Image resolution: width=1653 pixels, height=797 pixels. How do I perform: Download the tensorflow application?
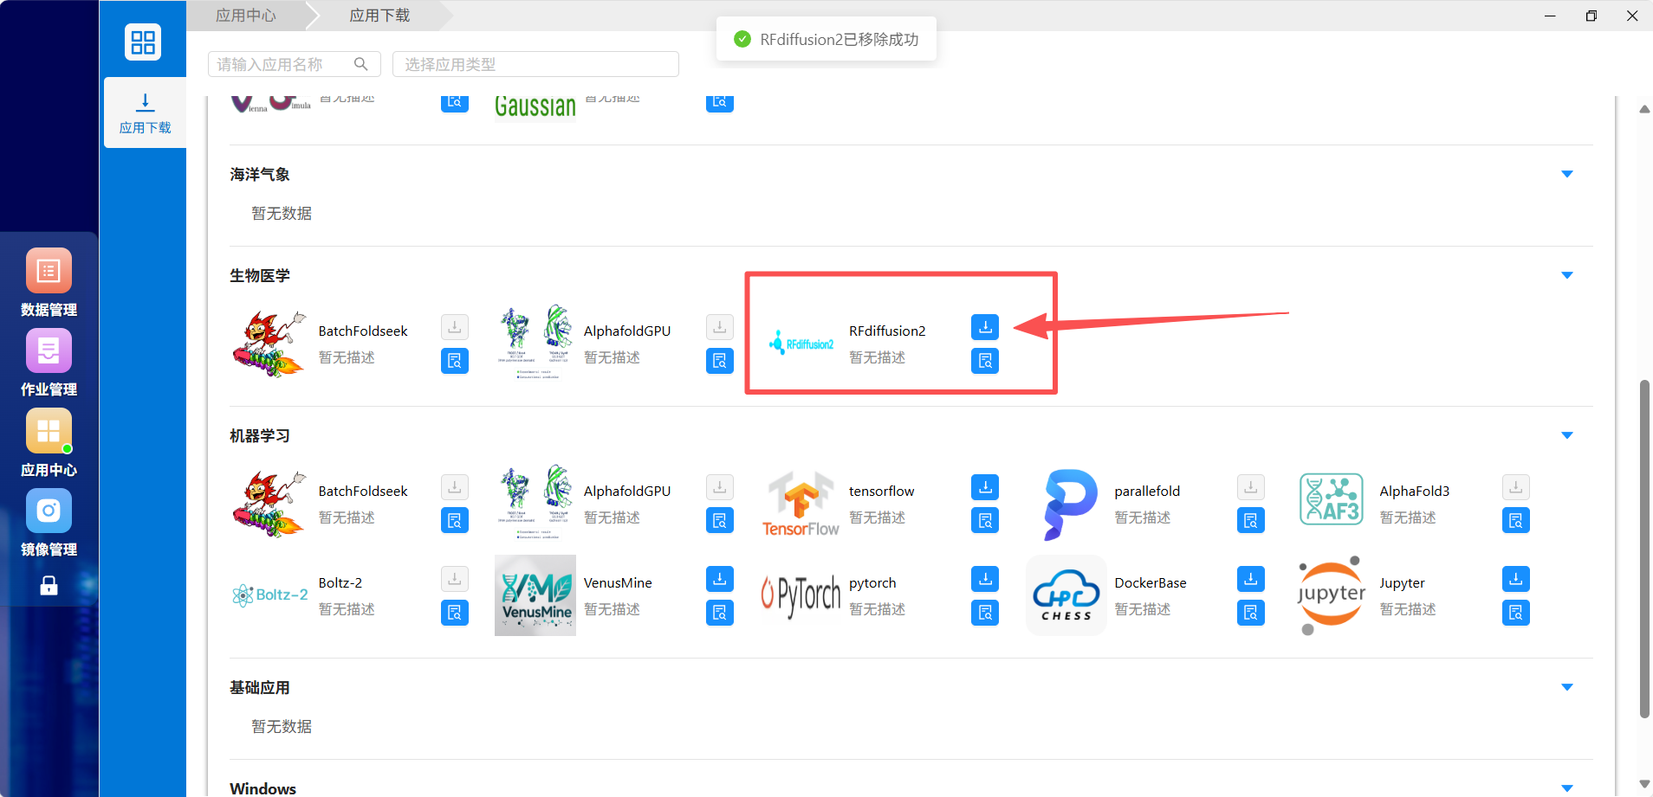click(x=985, y=487)
